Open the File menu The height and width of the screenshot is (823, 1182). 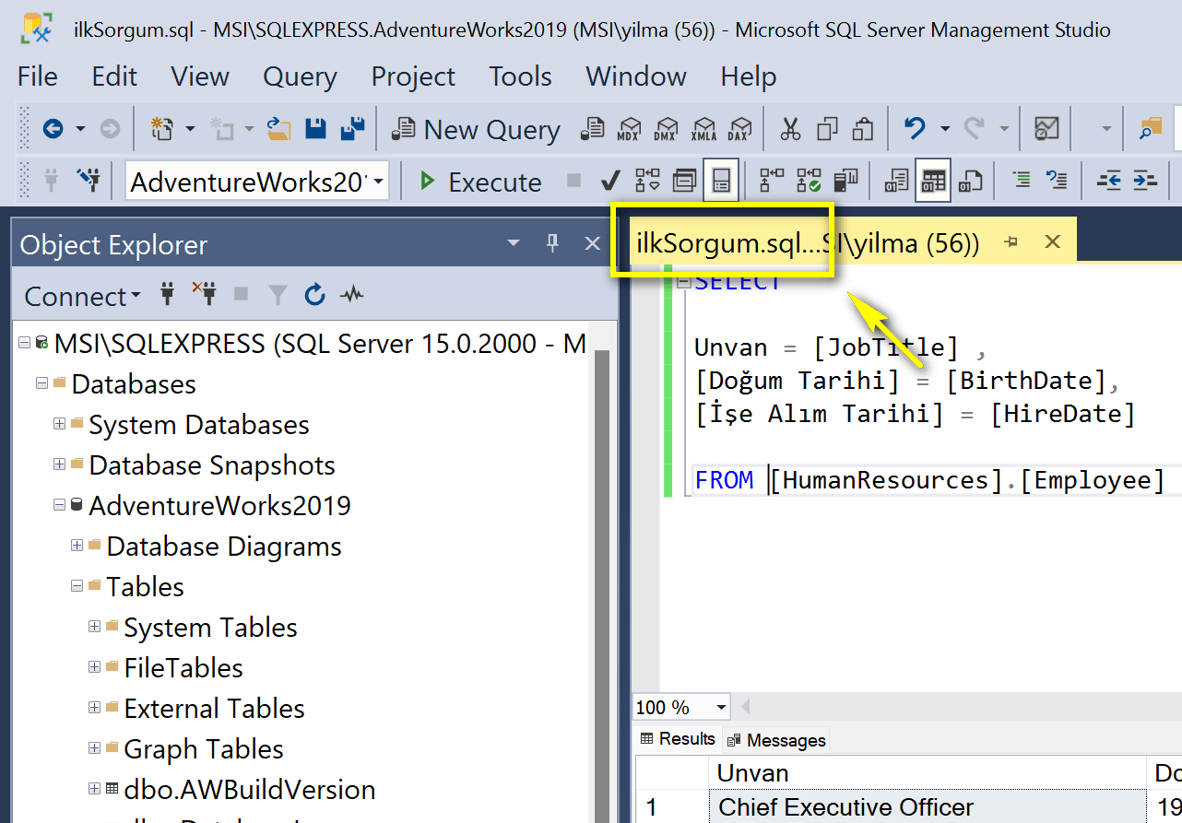(x=37, y=76)
